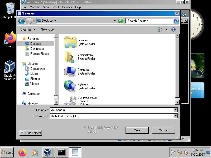Select Favorites in the navigation pane
211x158 pixels.
(33, 39)
